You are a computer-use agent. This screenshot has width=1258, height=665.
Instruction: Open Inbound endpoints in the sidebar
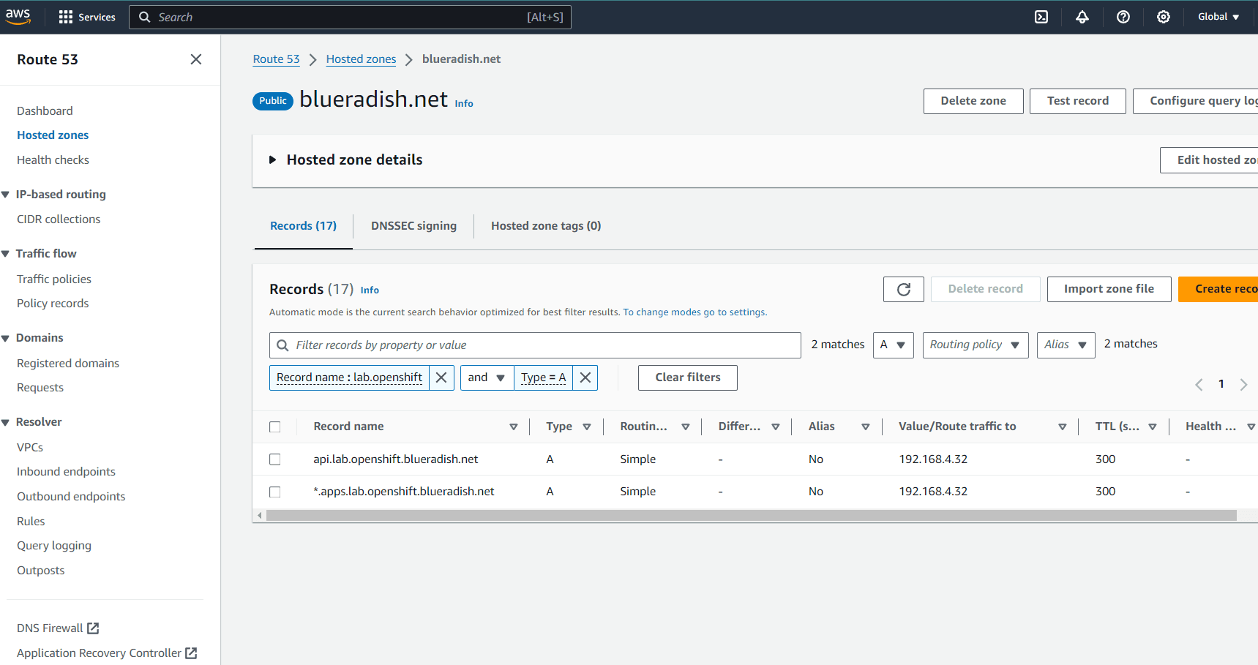click(66, 472)
